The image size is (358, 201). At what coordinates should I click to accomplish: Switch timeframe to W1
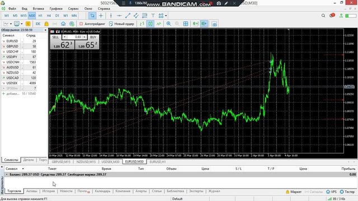click(65, 16)
